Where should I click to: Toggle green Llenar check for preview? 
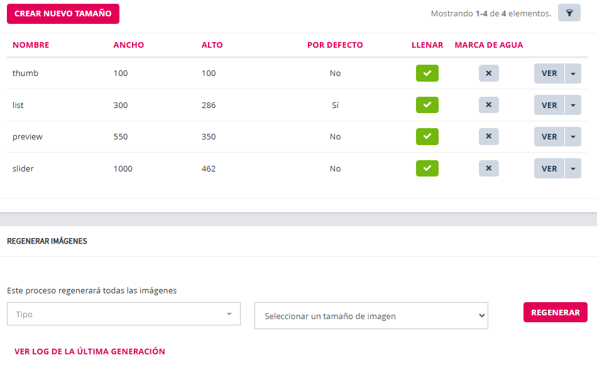427,137
